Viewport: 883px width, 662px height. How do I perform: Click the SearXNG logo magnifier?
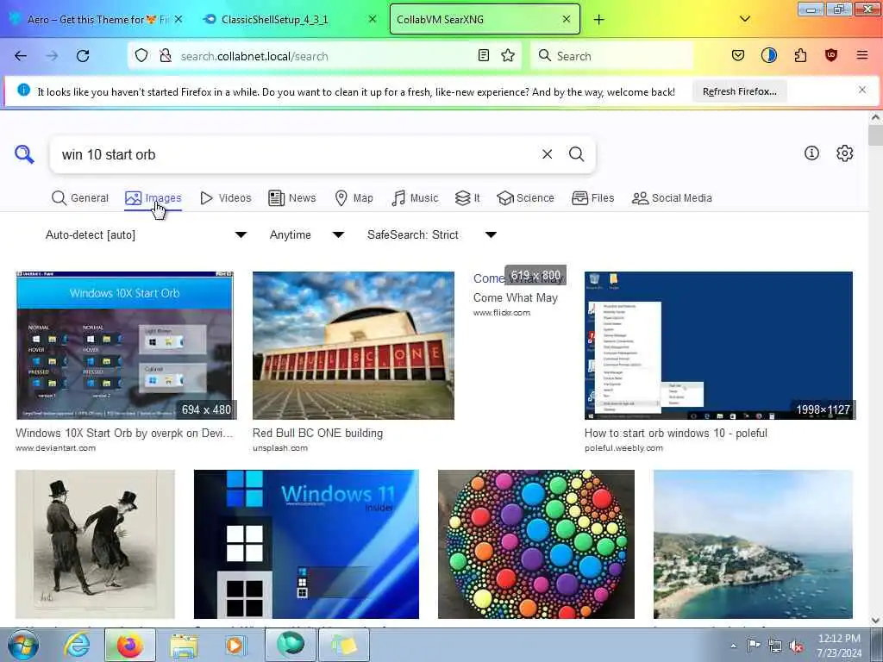24,154
